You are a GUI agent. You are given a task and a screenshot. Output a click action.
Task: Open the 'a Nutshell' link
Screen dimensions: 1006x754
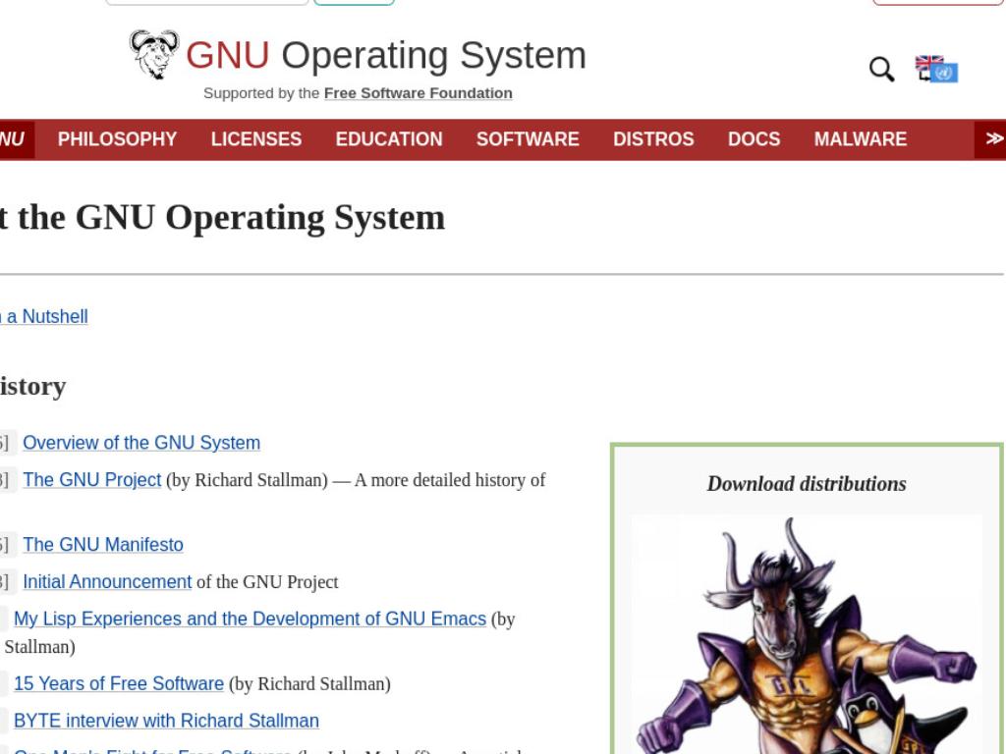click(43, 317)
